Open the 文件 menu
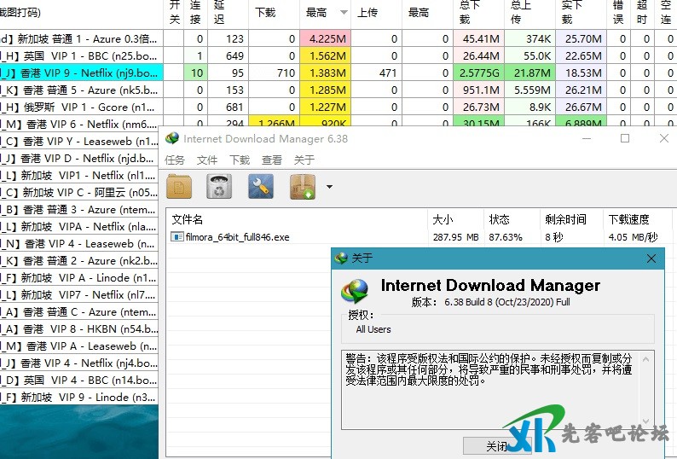 coord(207,160)
